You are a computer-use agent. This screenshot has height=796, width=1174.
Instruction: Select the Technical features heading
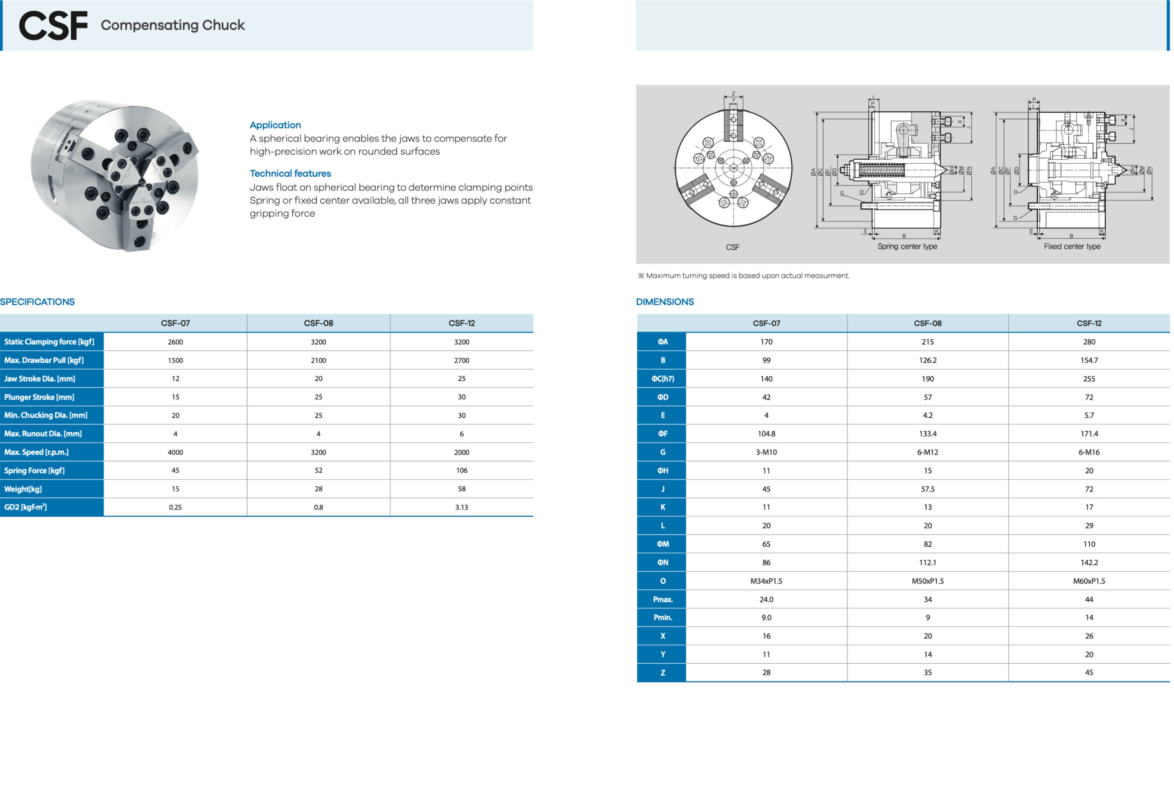pyautogui.click(x=290, y=173)
